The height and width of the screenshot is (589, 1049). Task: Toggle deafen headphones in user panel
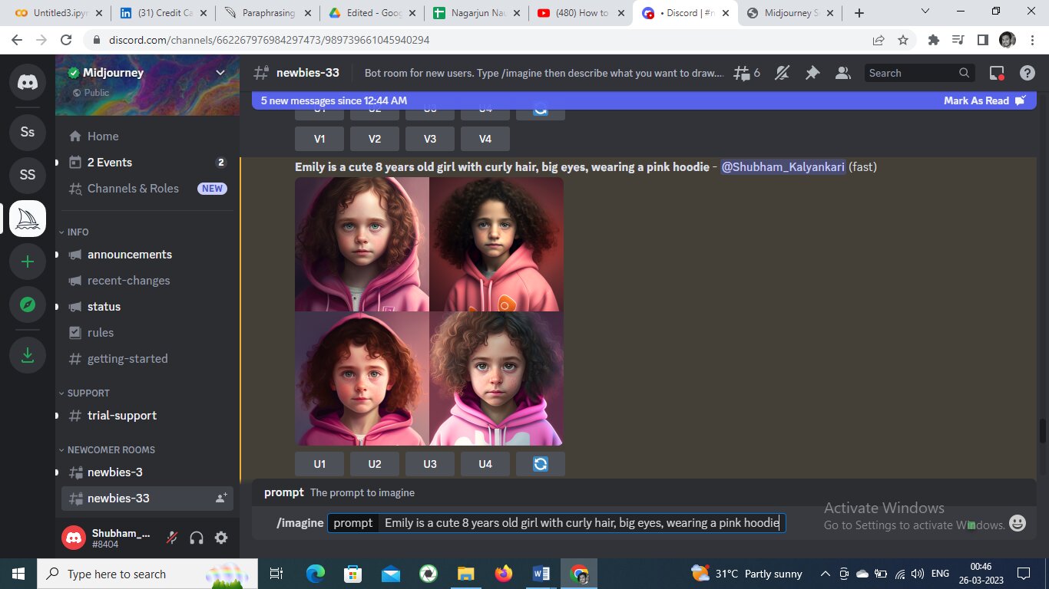pos(197,538)
